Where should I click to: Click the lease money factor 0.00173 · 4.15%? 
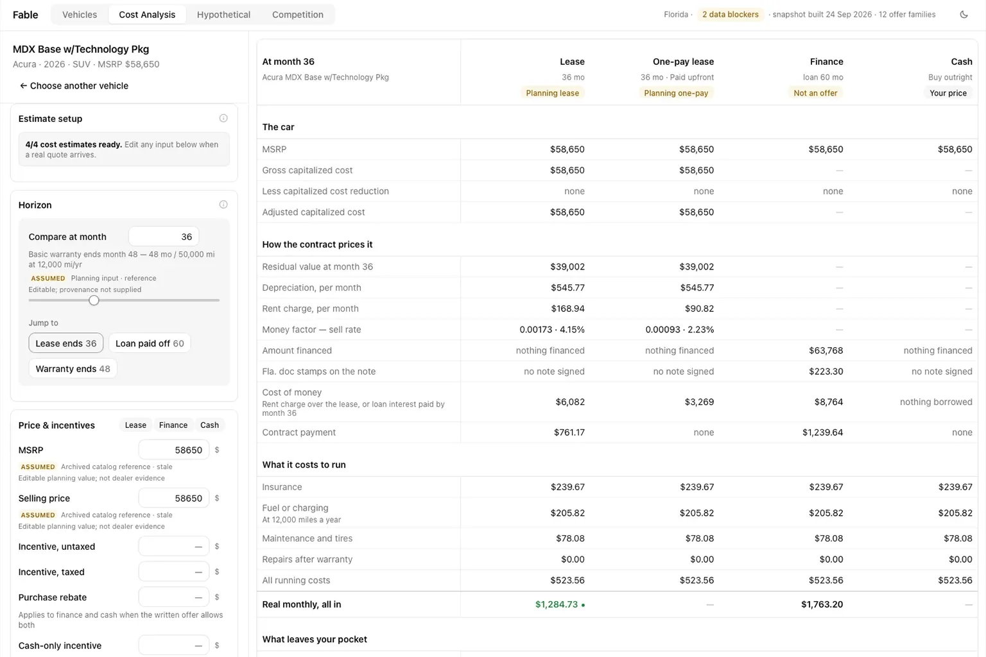point(552,330)
